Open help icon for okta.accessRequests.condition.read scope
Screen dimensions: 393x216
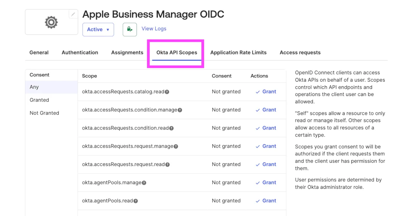[171, 128]
